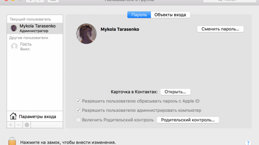Viewport: 259px width, 145px height.
Task: Switch to the Объекты входа tab
Action: click(x=170, y=15)
